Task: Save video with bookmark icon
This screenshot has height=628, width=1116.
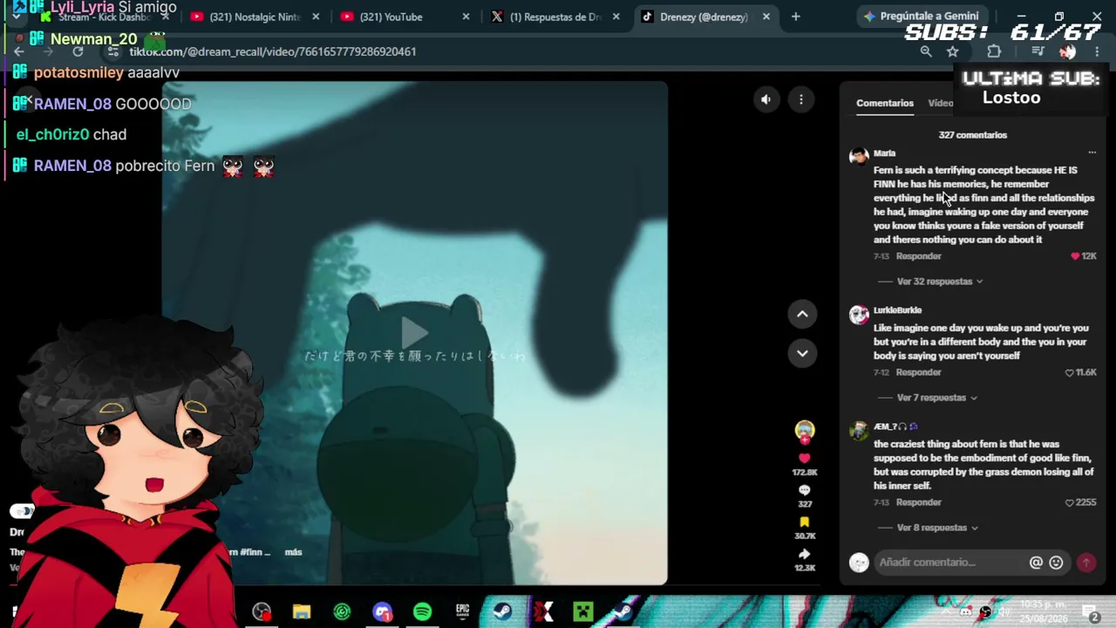Action: point(805,522)
